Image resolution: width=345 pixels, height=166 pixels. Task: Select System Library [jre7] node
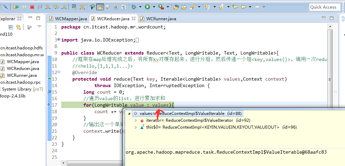21,89
